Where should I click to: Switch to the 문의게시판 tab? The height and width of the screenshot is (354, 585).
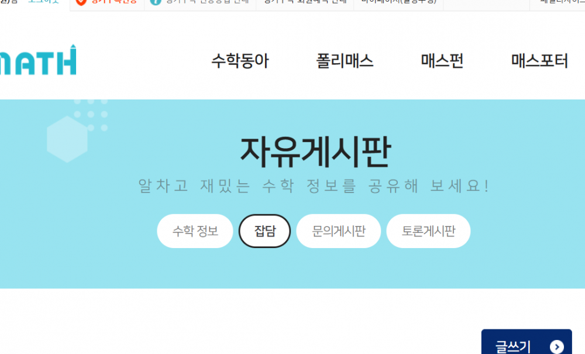[339, 231]
